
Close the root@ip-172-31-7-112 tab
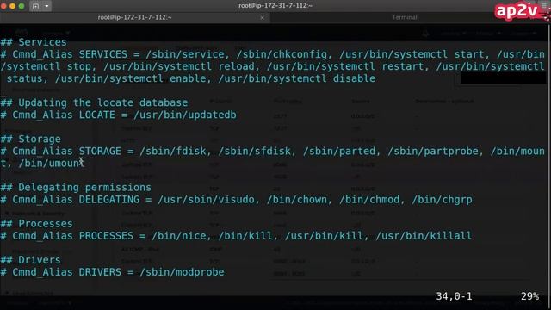[x=262, y=17]
